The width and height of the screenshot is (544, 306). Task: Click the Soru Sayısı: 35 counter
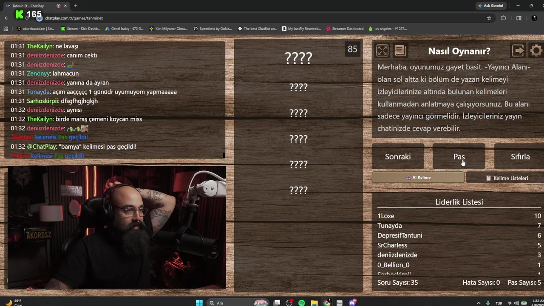[x=397, y=283]
